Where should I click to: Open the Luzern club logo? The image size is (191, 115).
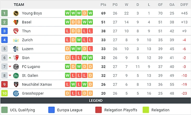[16, 49]
